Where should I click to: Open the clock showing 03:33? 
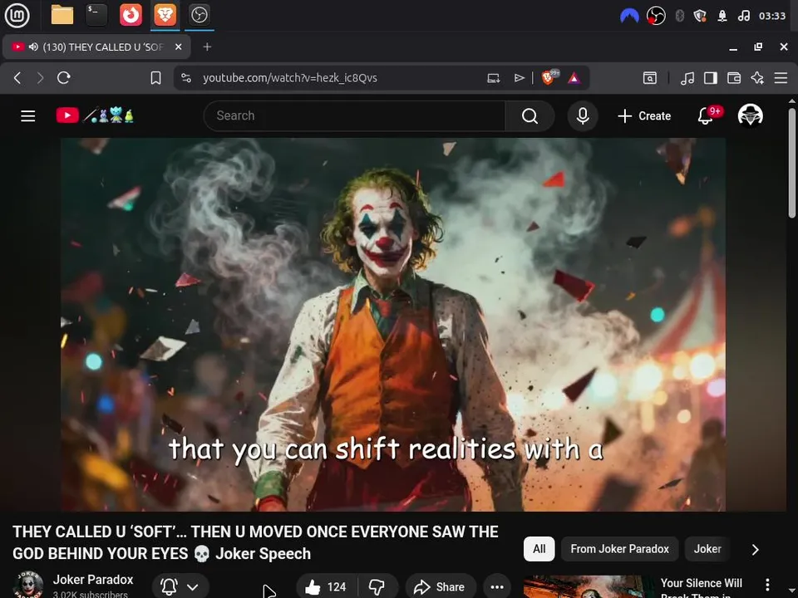coord(772,16)
